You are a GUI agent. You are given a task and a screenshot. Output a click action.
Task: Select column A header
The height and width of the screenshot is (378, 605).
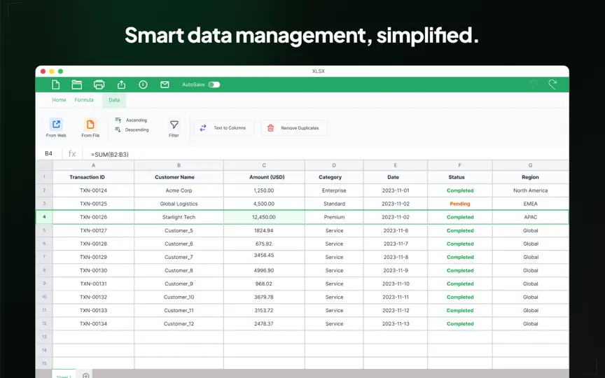93,165
